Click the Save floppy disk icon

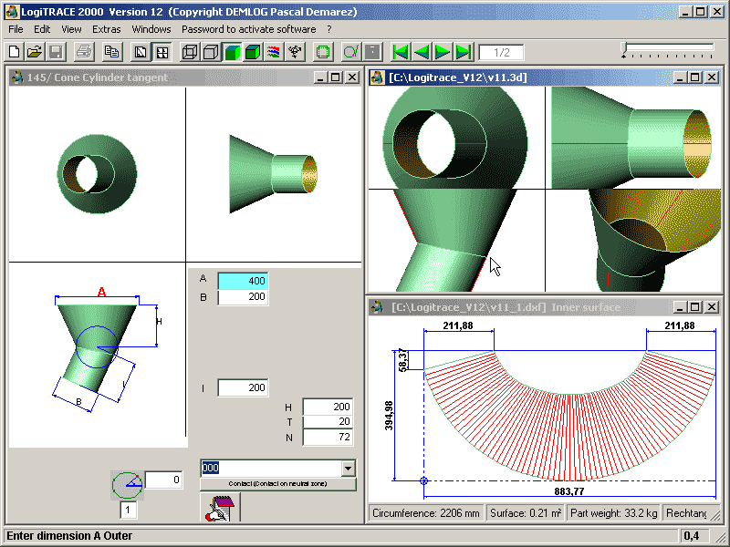coord(56,52)
